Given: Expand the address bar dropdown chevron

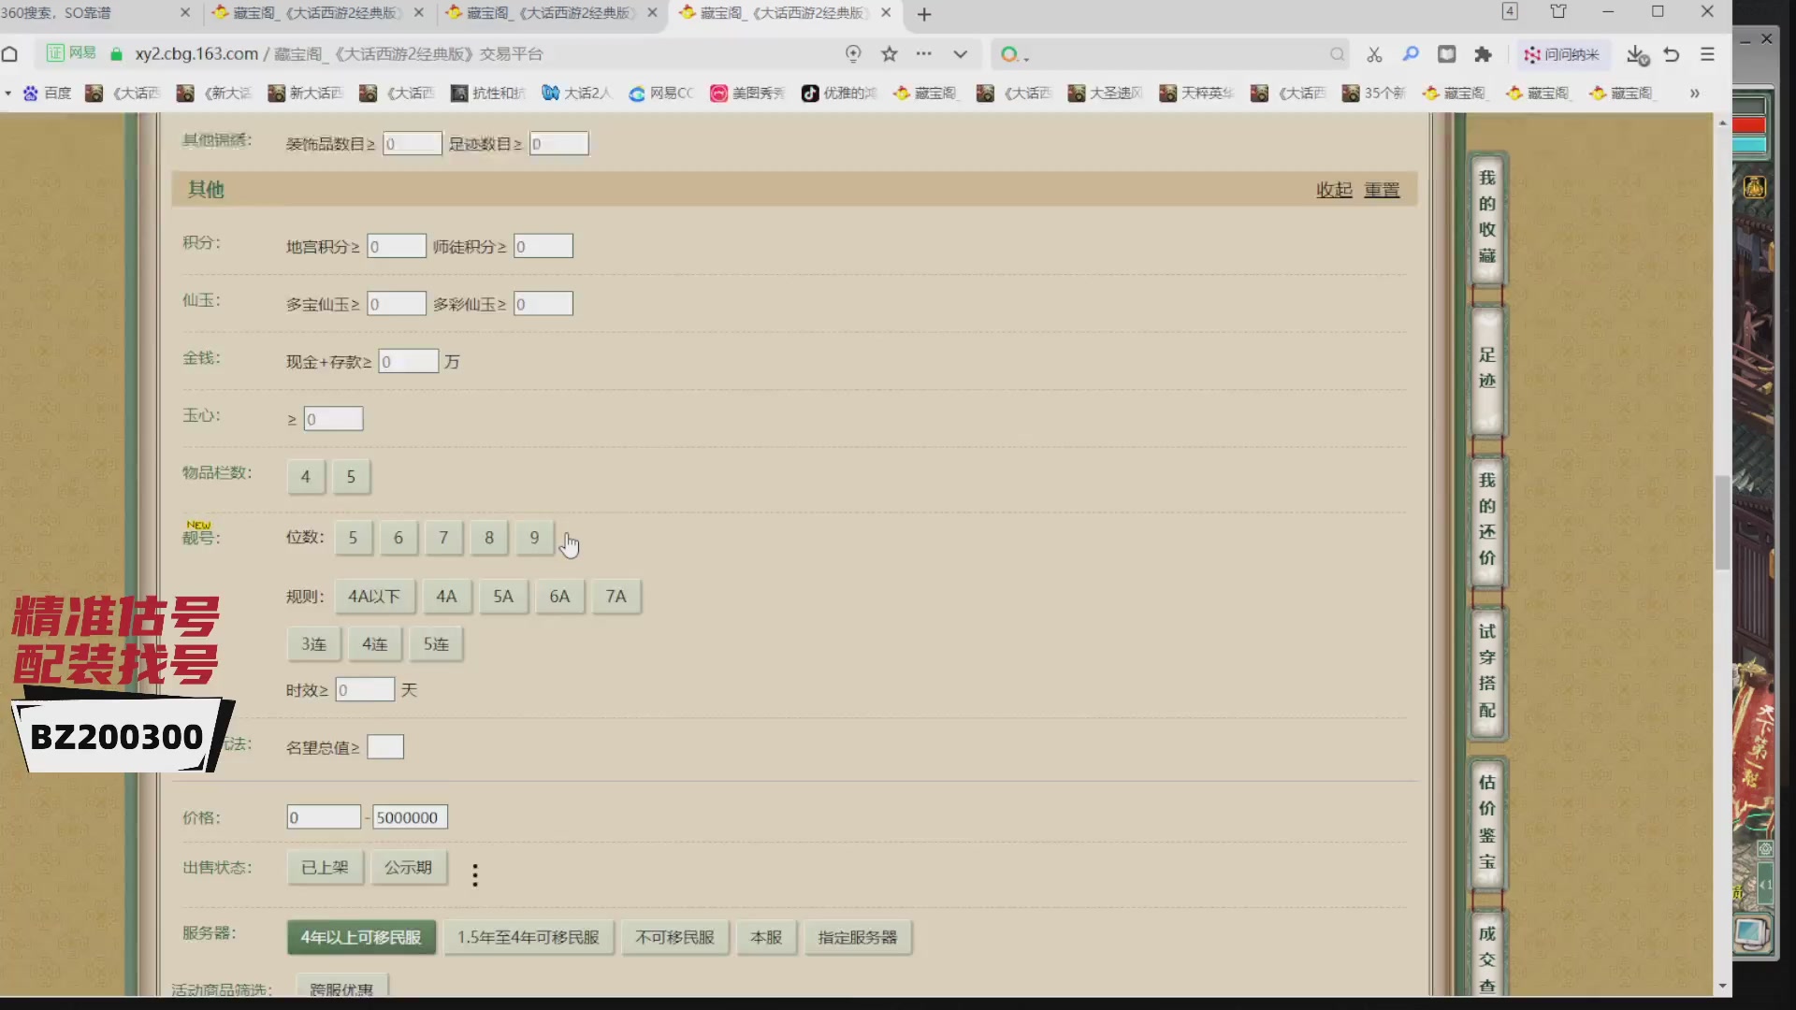Looking at the screenshot, I should (x=960, y=54).
